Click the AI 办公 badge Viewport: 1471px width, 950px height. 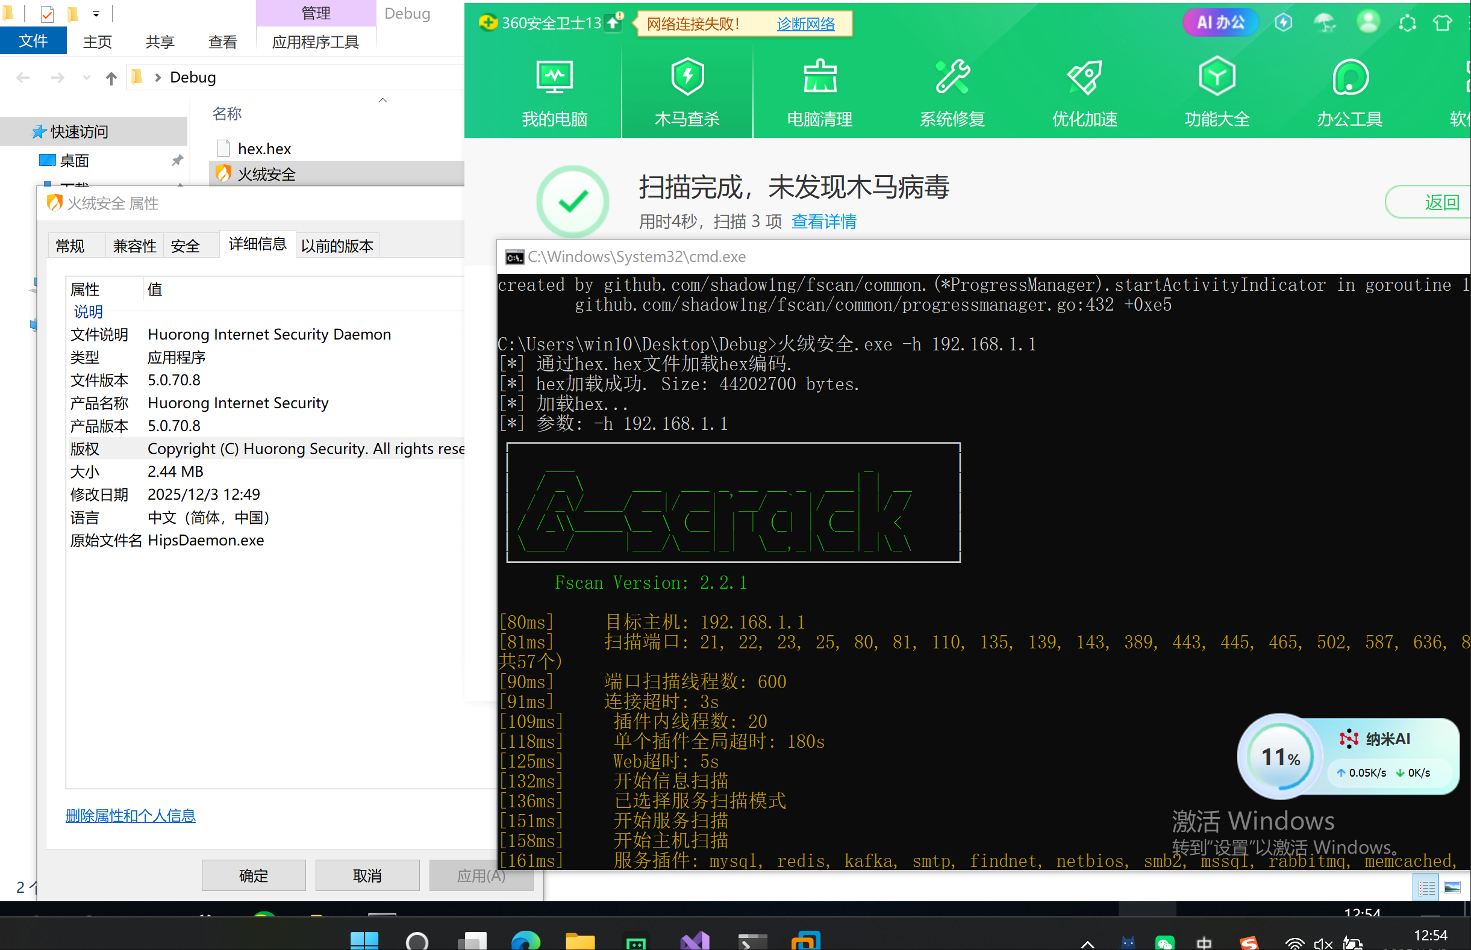(1220, 23)
